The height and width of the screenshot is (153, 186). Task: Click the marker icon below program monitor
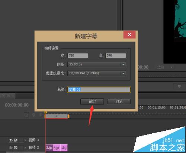pos(179,86)
